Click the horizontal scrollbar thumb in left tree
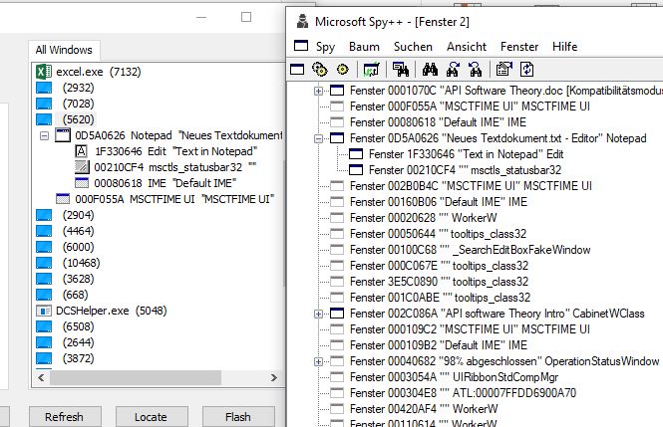This screenshot has height=427, width=663. pyautogui.click(x=136, y=377)
